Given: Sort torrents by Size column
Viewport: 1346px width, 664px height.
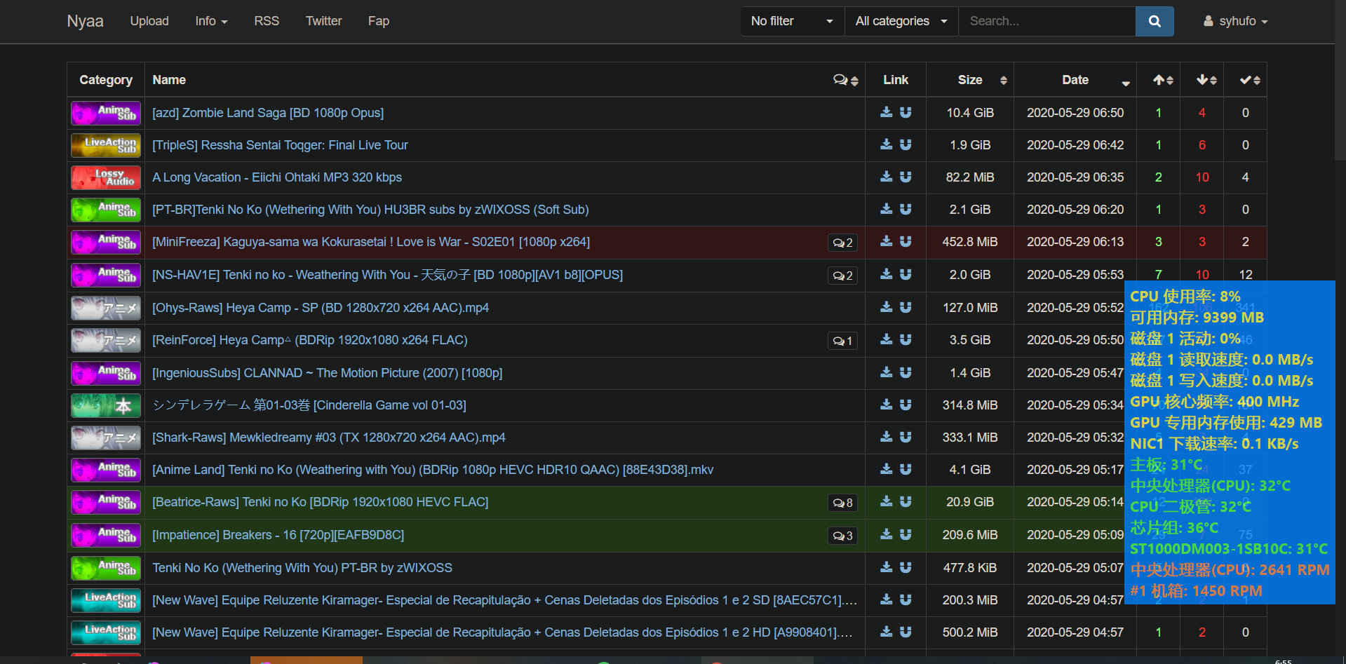Looking at the screenshot, I should (970, 80).
